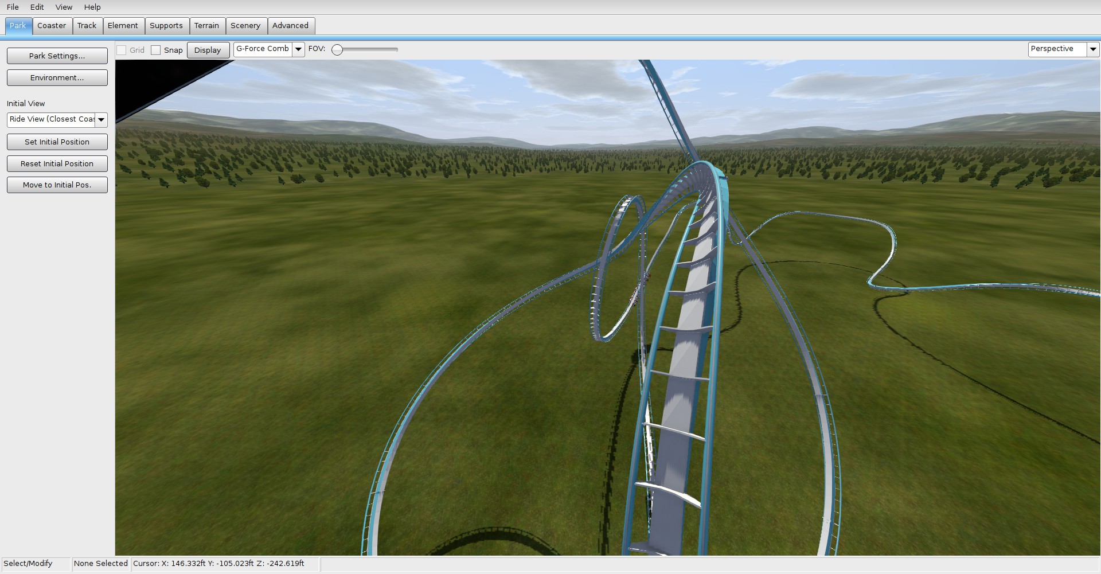This screenshot has height=574, width=1101.
Task: Expand the Initial View Ride View dropdown
Action: [x=101, y=119]
